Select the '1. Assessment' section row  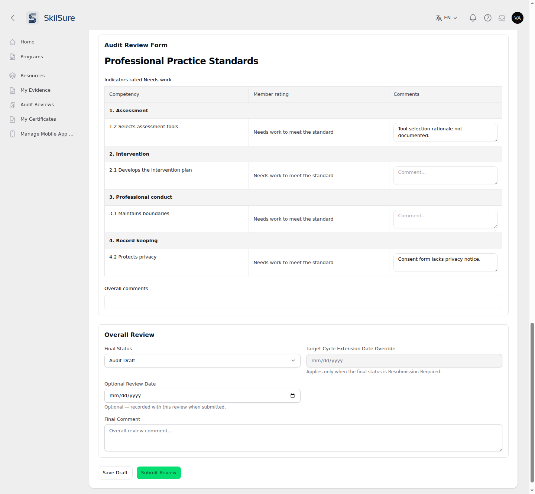(303, 111)
